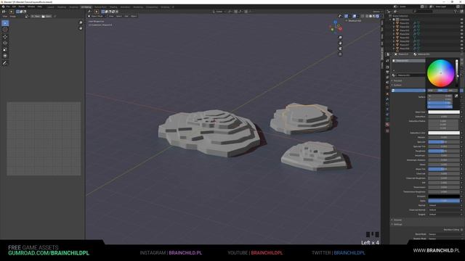This screenshot has width=465, height=261.
Task: Expand the Volume panel
Action: coord(397,220)
